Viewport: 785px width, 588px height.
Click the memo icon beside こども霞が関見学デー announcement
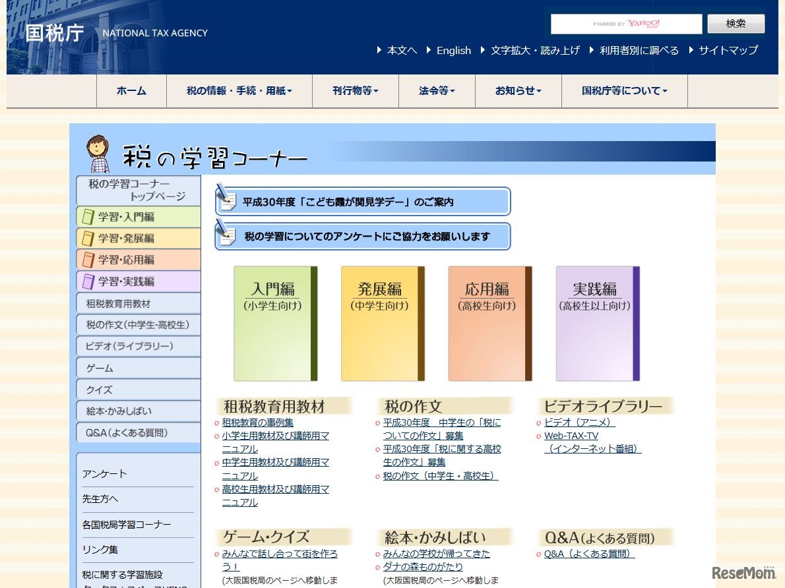(228, 201)
